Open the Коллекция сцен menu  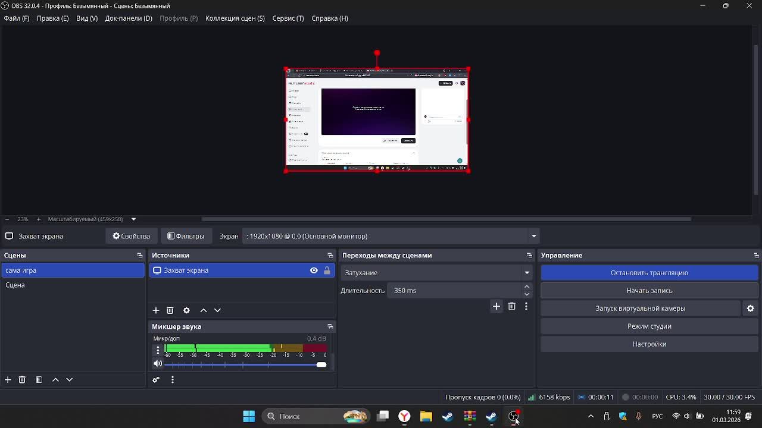235,18
